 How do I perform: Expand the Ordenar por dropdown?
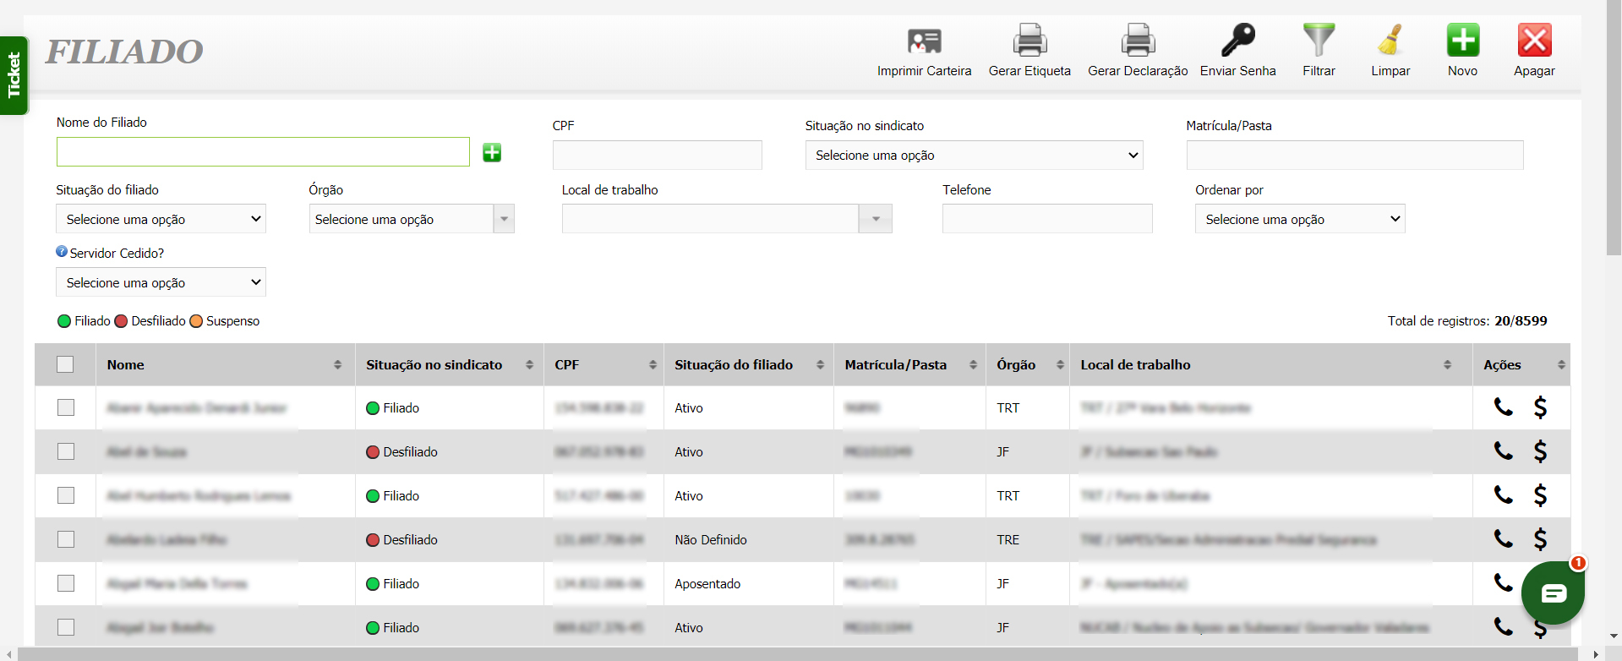1299,219
